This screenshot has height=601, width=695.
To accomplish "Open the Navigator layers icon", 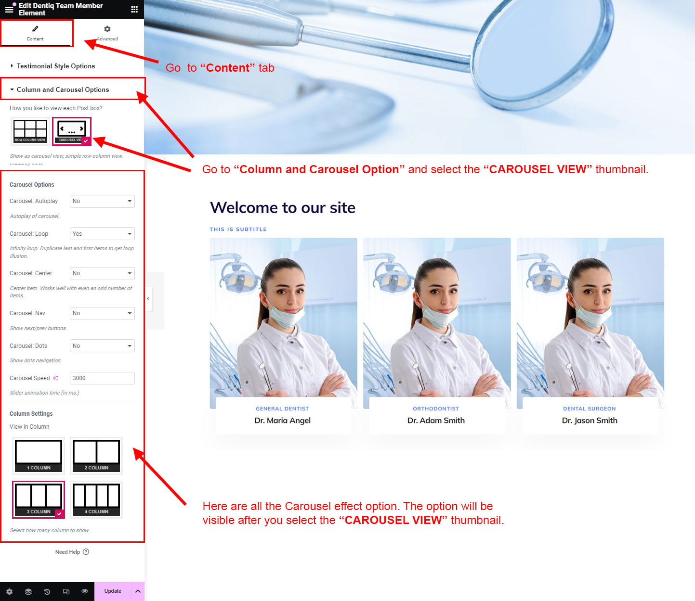I will [x=28, y=591].
